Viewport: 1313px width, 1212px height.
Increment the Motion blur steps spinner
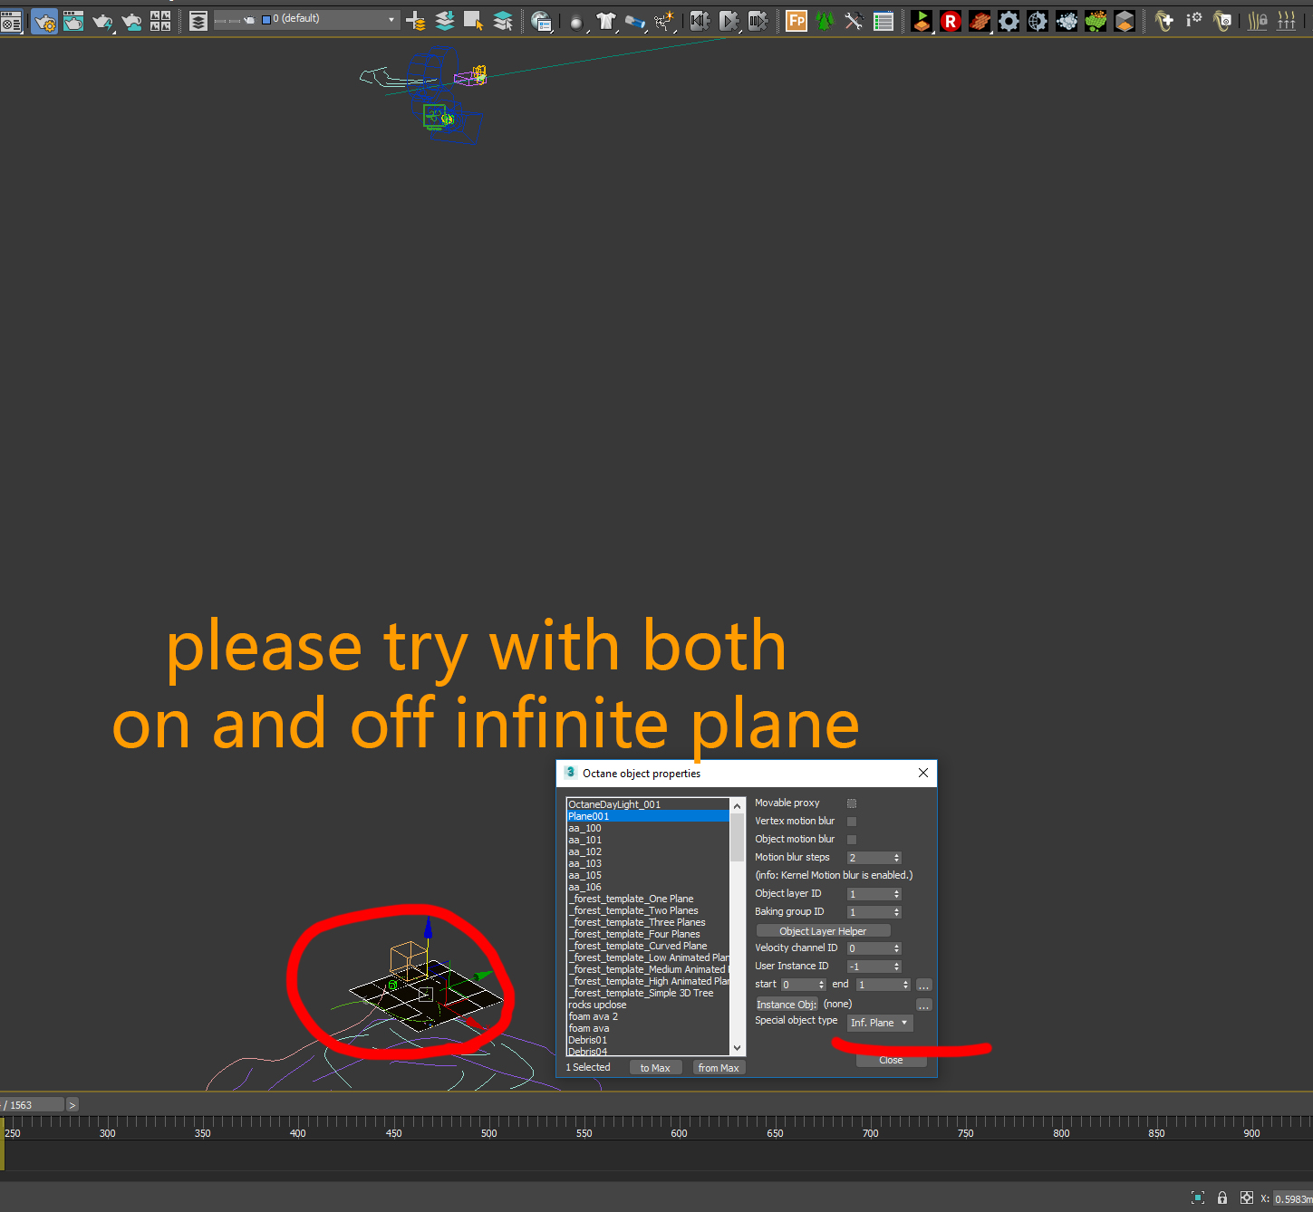[x=896, y=855]
